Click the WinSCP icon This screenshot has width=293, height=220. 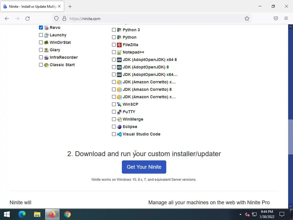[x=119, y=104]
